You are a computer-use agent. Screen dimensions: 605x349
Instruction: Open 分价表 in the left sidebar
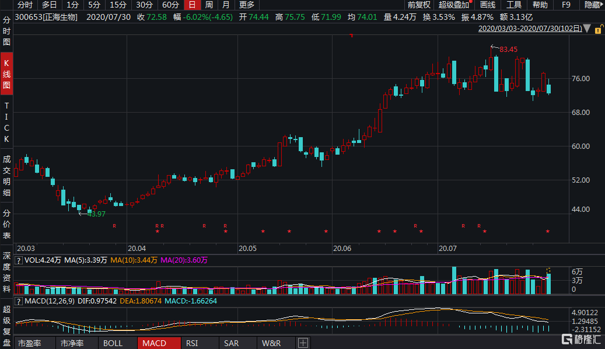(6, 224)
